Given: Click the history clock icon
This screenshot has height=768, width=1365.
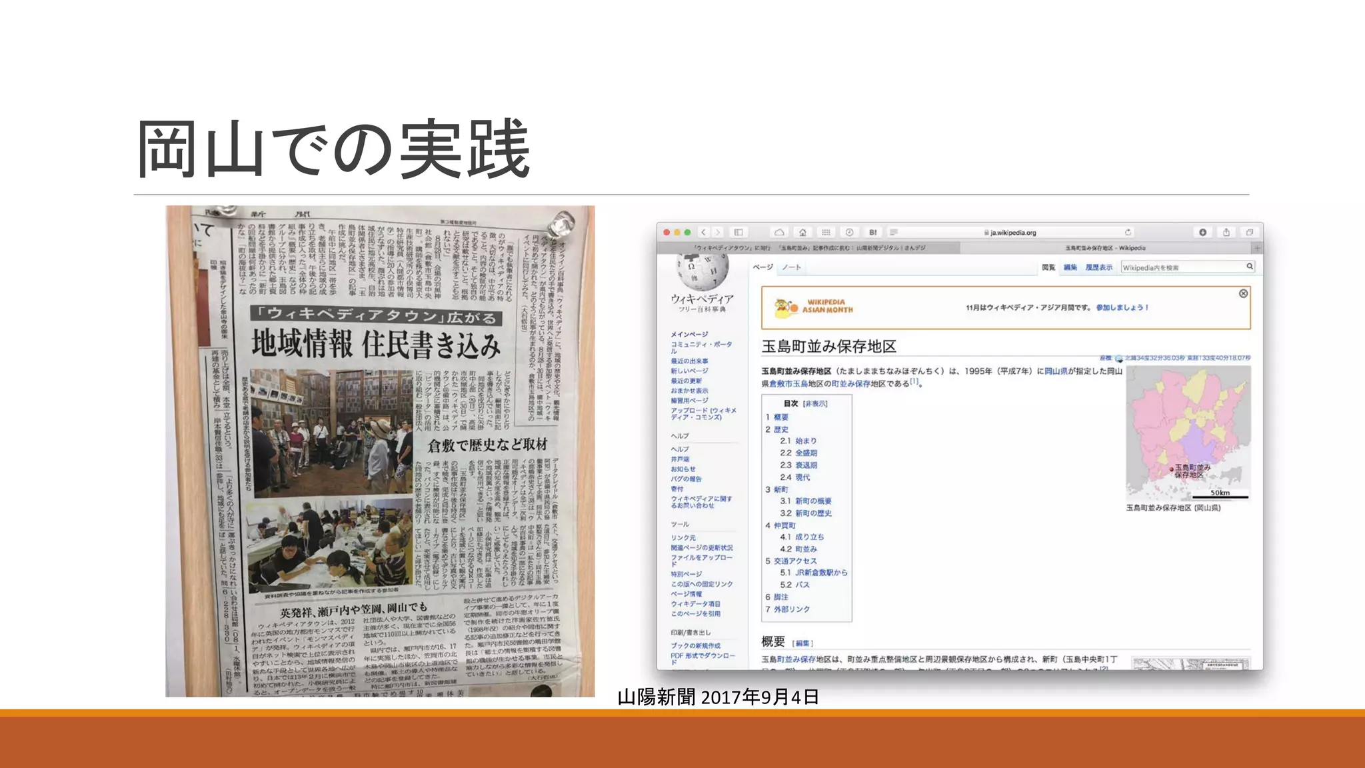Looking at the screenshot, I should (849, 232).
